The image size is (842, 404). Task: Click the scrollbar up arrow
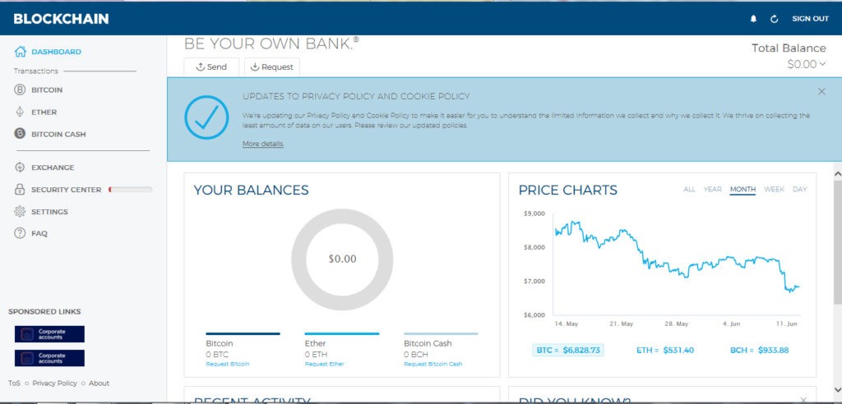pyautogui.click(x=837, y=173)
